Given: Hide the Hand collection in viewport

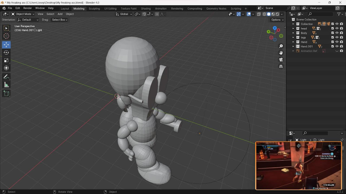Looking at the screenshot, I should (337, 42).
